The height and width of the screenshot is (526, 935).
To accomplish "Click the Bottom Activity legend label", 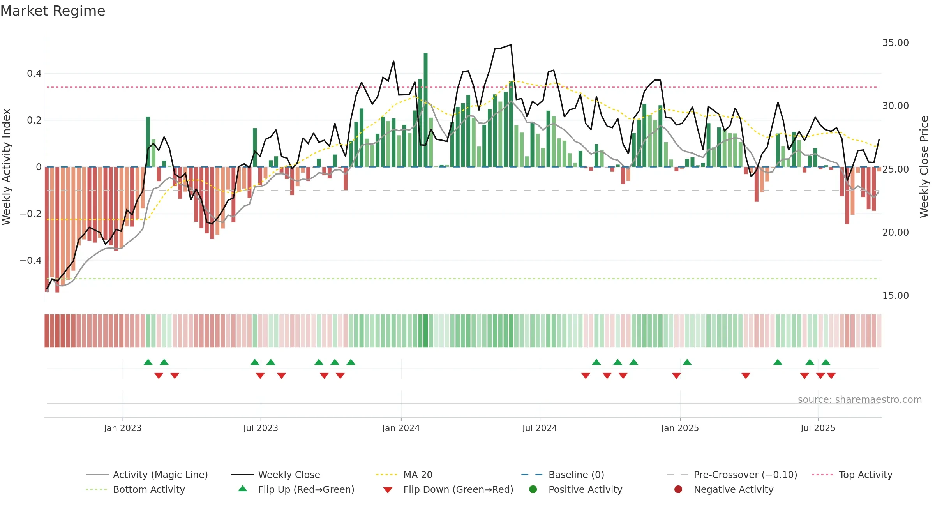I will [149, 489].
